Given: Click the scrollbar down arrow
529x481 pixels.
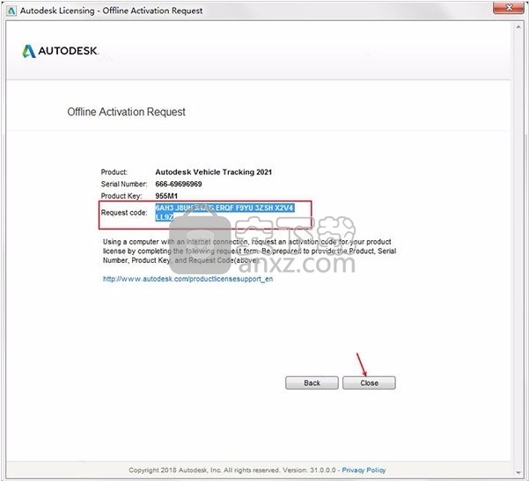Looking at the screenshot, I should [x=518, y=473].
